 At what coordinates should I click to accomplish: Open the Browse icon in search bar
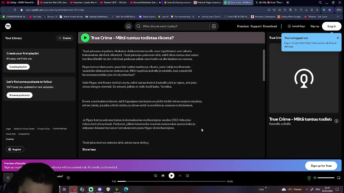coord(214,26)
